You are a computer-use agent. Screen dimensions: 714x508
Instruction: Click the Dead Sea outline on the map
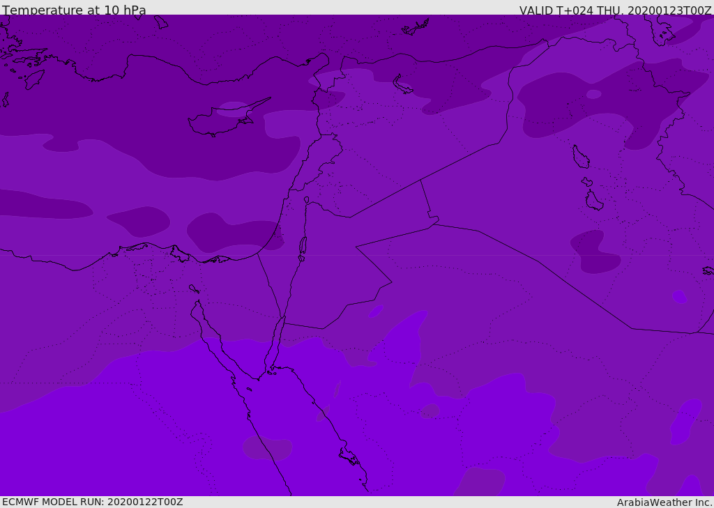[303, 248]
